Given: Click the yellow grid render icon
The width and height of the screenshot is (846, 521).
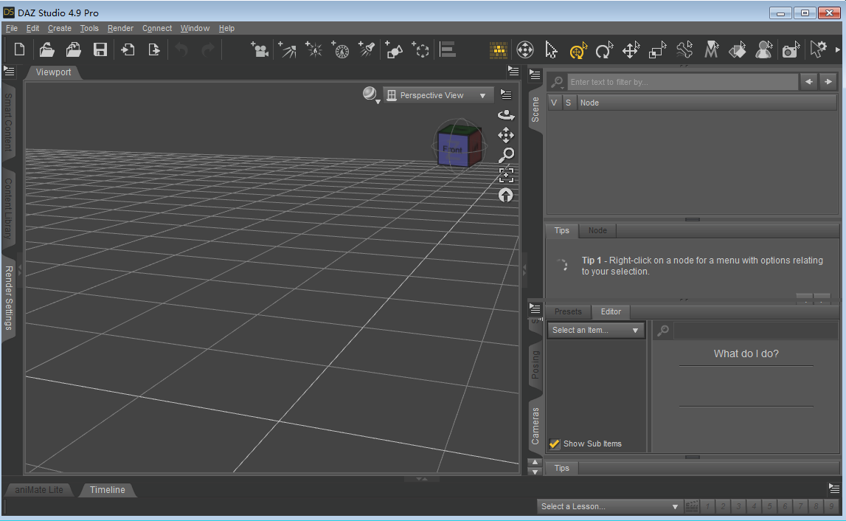Looking at the screenshot, I should (498, 50).
